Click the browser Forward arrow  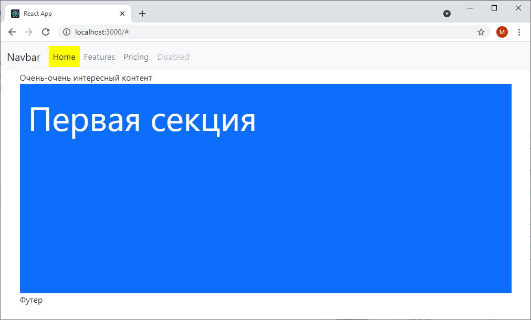[x=29, y=32]
